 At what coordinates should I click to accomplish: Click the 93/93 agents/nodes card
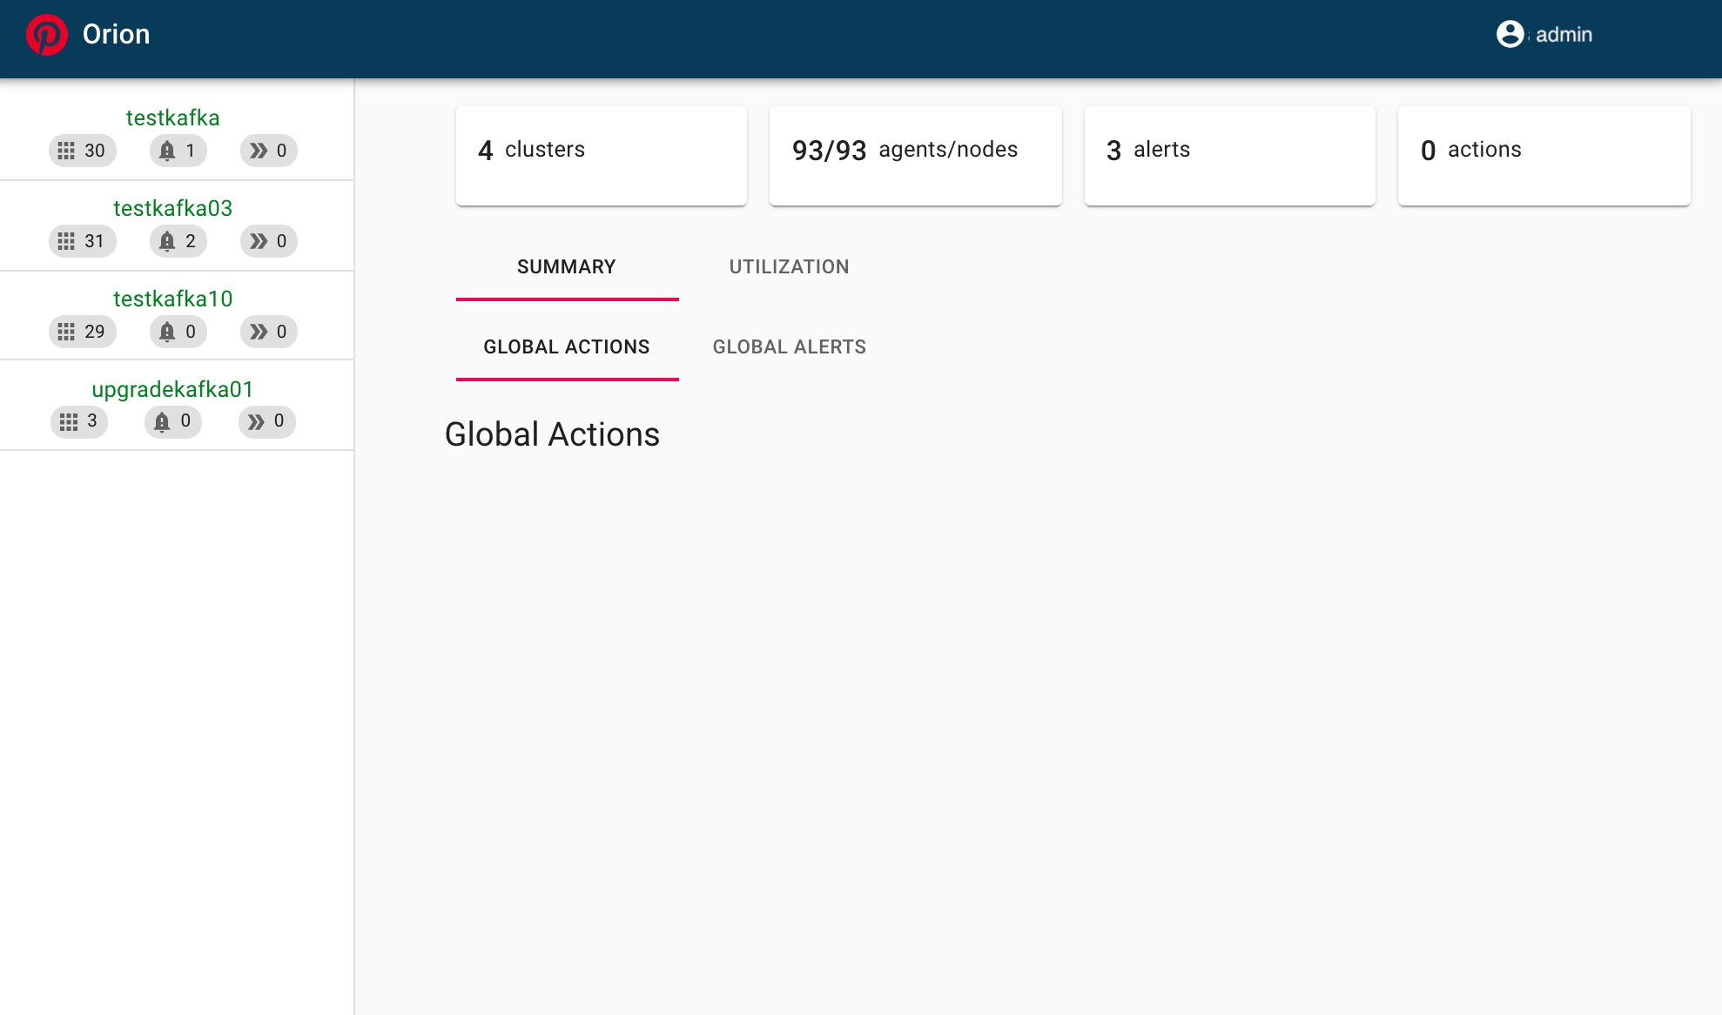916,156
